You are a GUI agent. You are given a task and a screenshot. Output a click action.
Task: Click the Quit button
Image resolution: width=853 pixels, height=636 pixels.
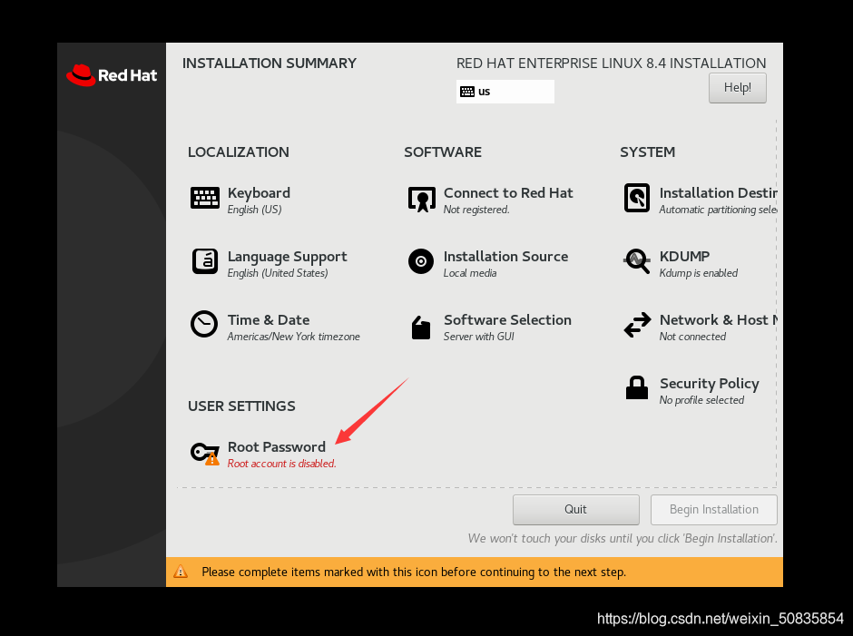(x=575, y=509)
